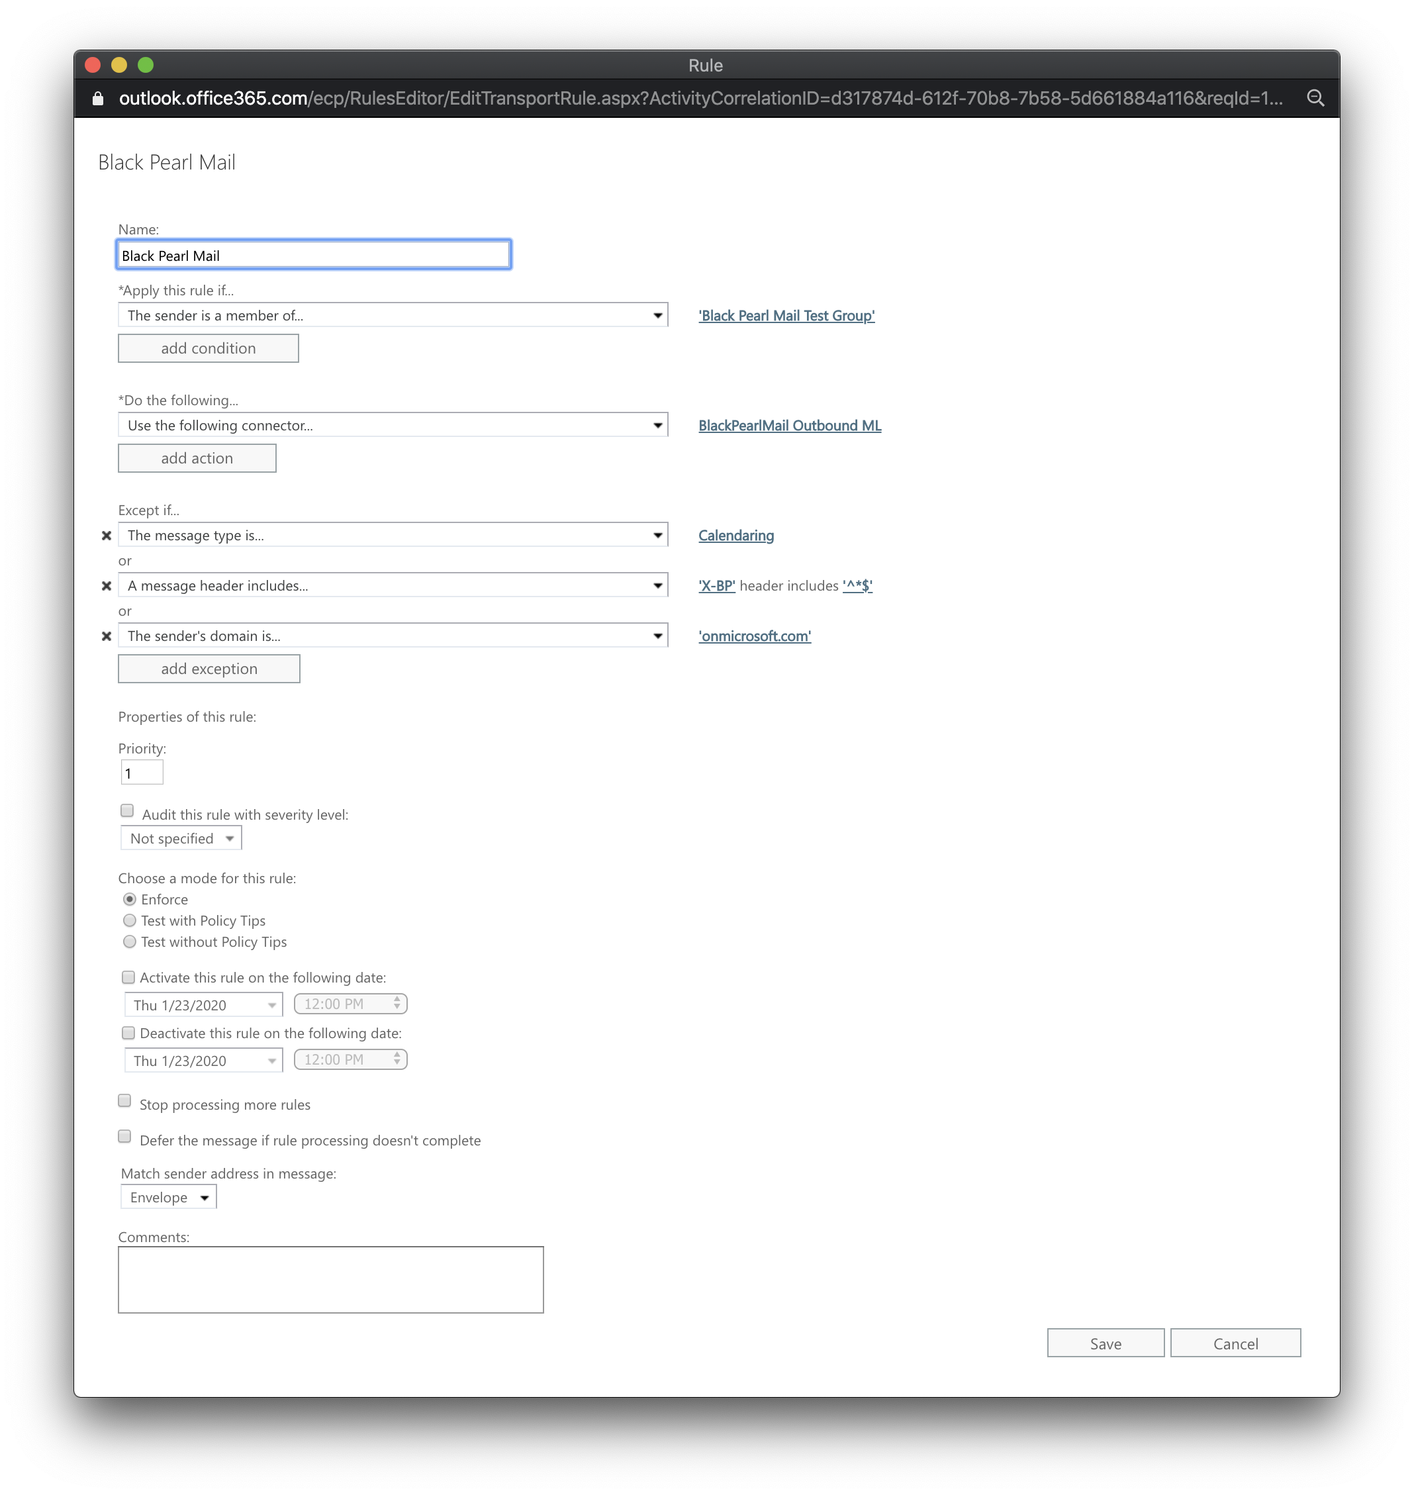The height and width of the screenshot is (1495, 1414).
Task: Open the Not specified severity dropdown
Action: (181, 838)
